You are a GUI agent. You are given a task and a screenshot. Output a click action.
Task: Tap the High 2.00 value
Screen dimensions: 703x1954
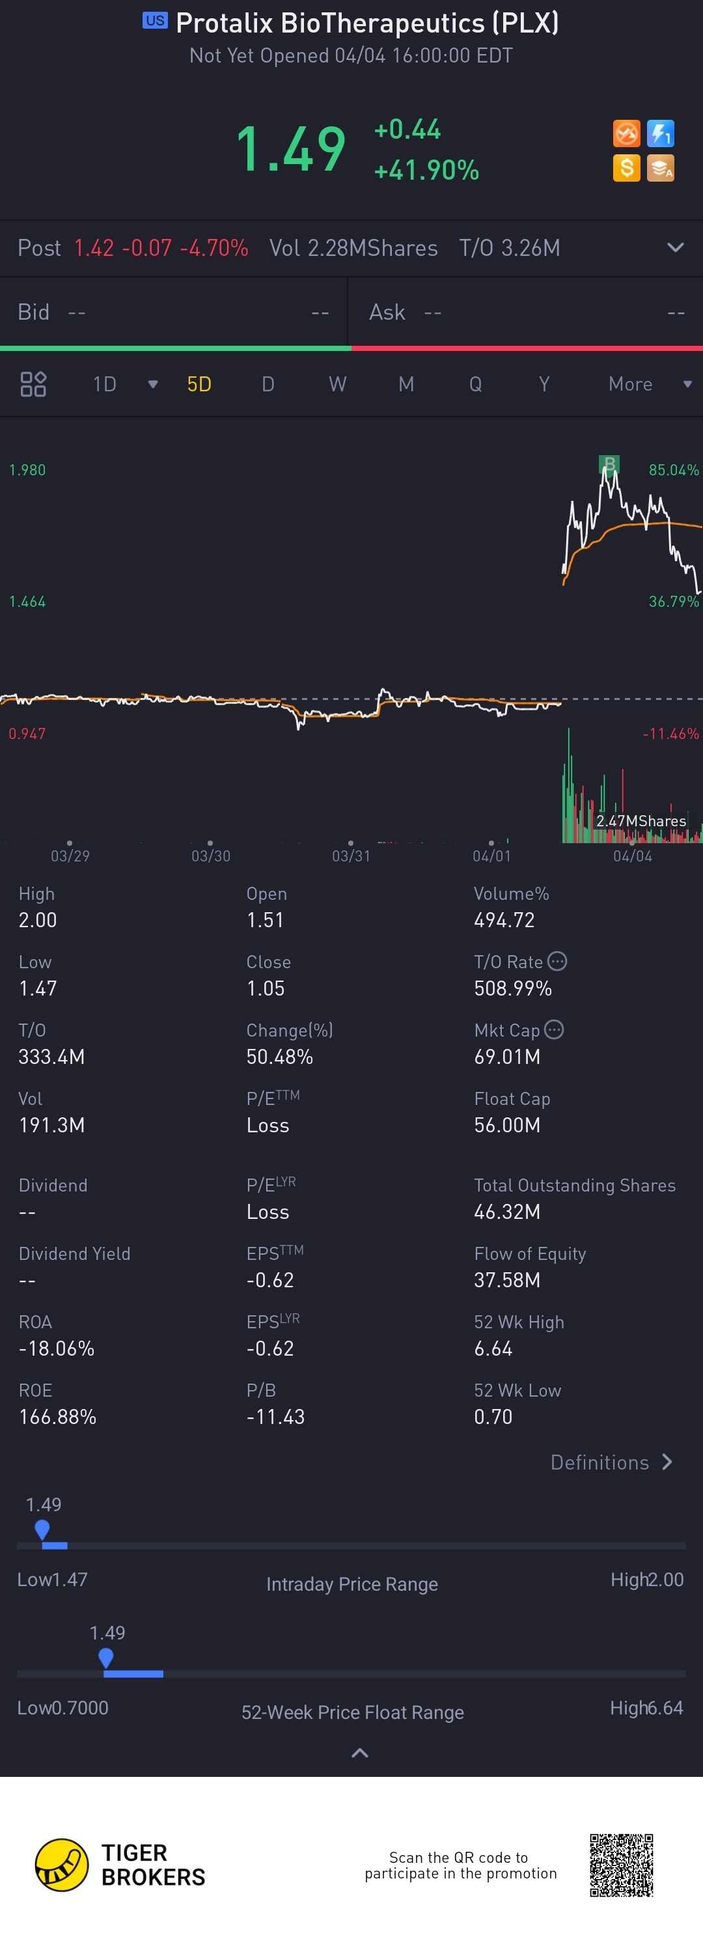(38, 919)
